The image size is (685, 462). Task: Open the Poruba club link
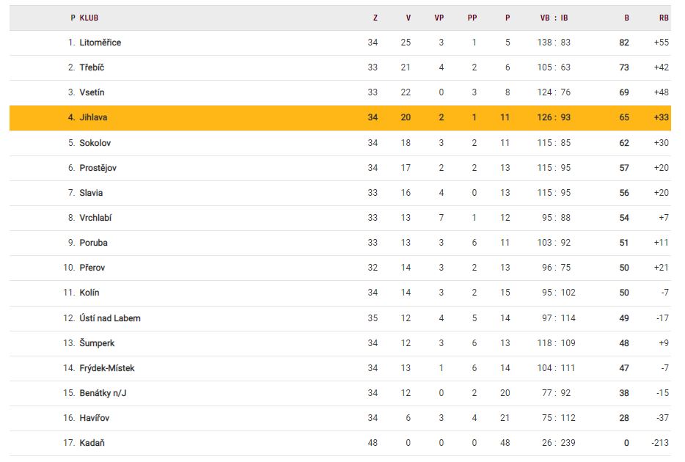pos(94,243)
